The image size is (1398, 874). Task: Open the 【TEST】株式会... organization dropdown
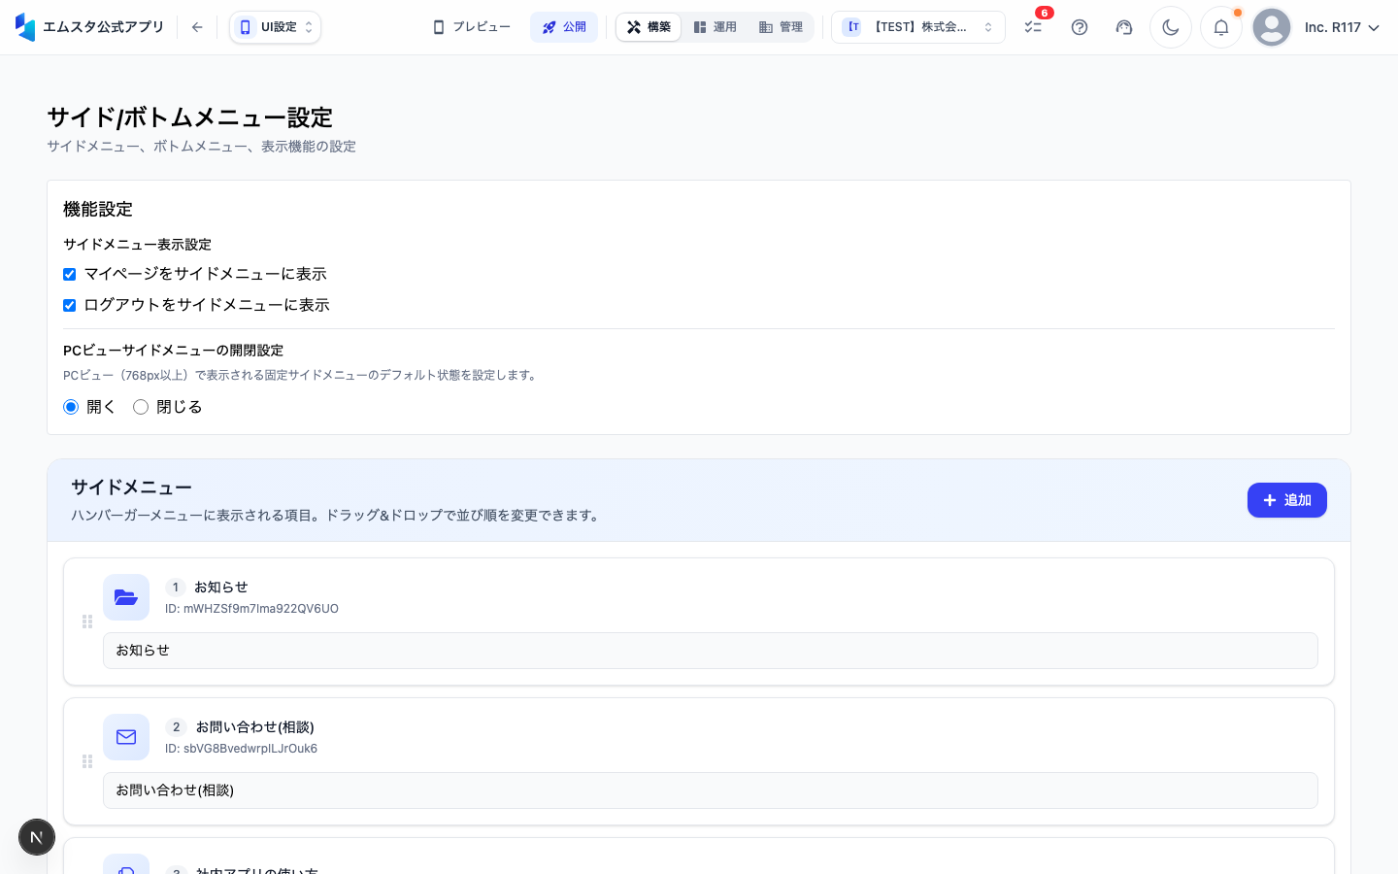pyautogui.click(x=918, y=27)
